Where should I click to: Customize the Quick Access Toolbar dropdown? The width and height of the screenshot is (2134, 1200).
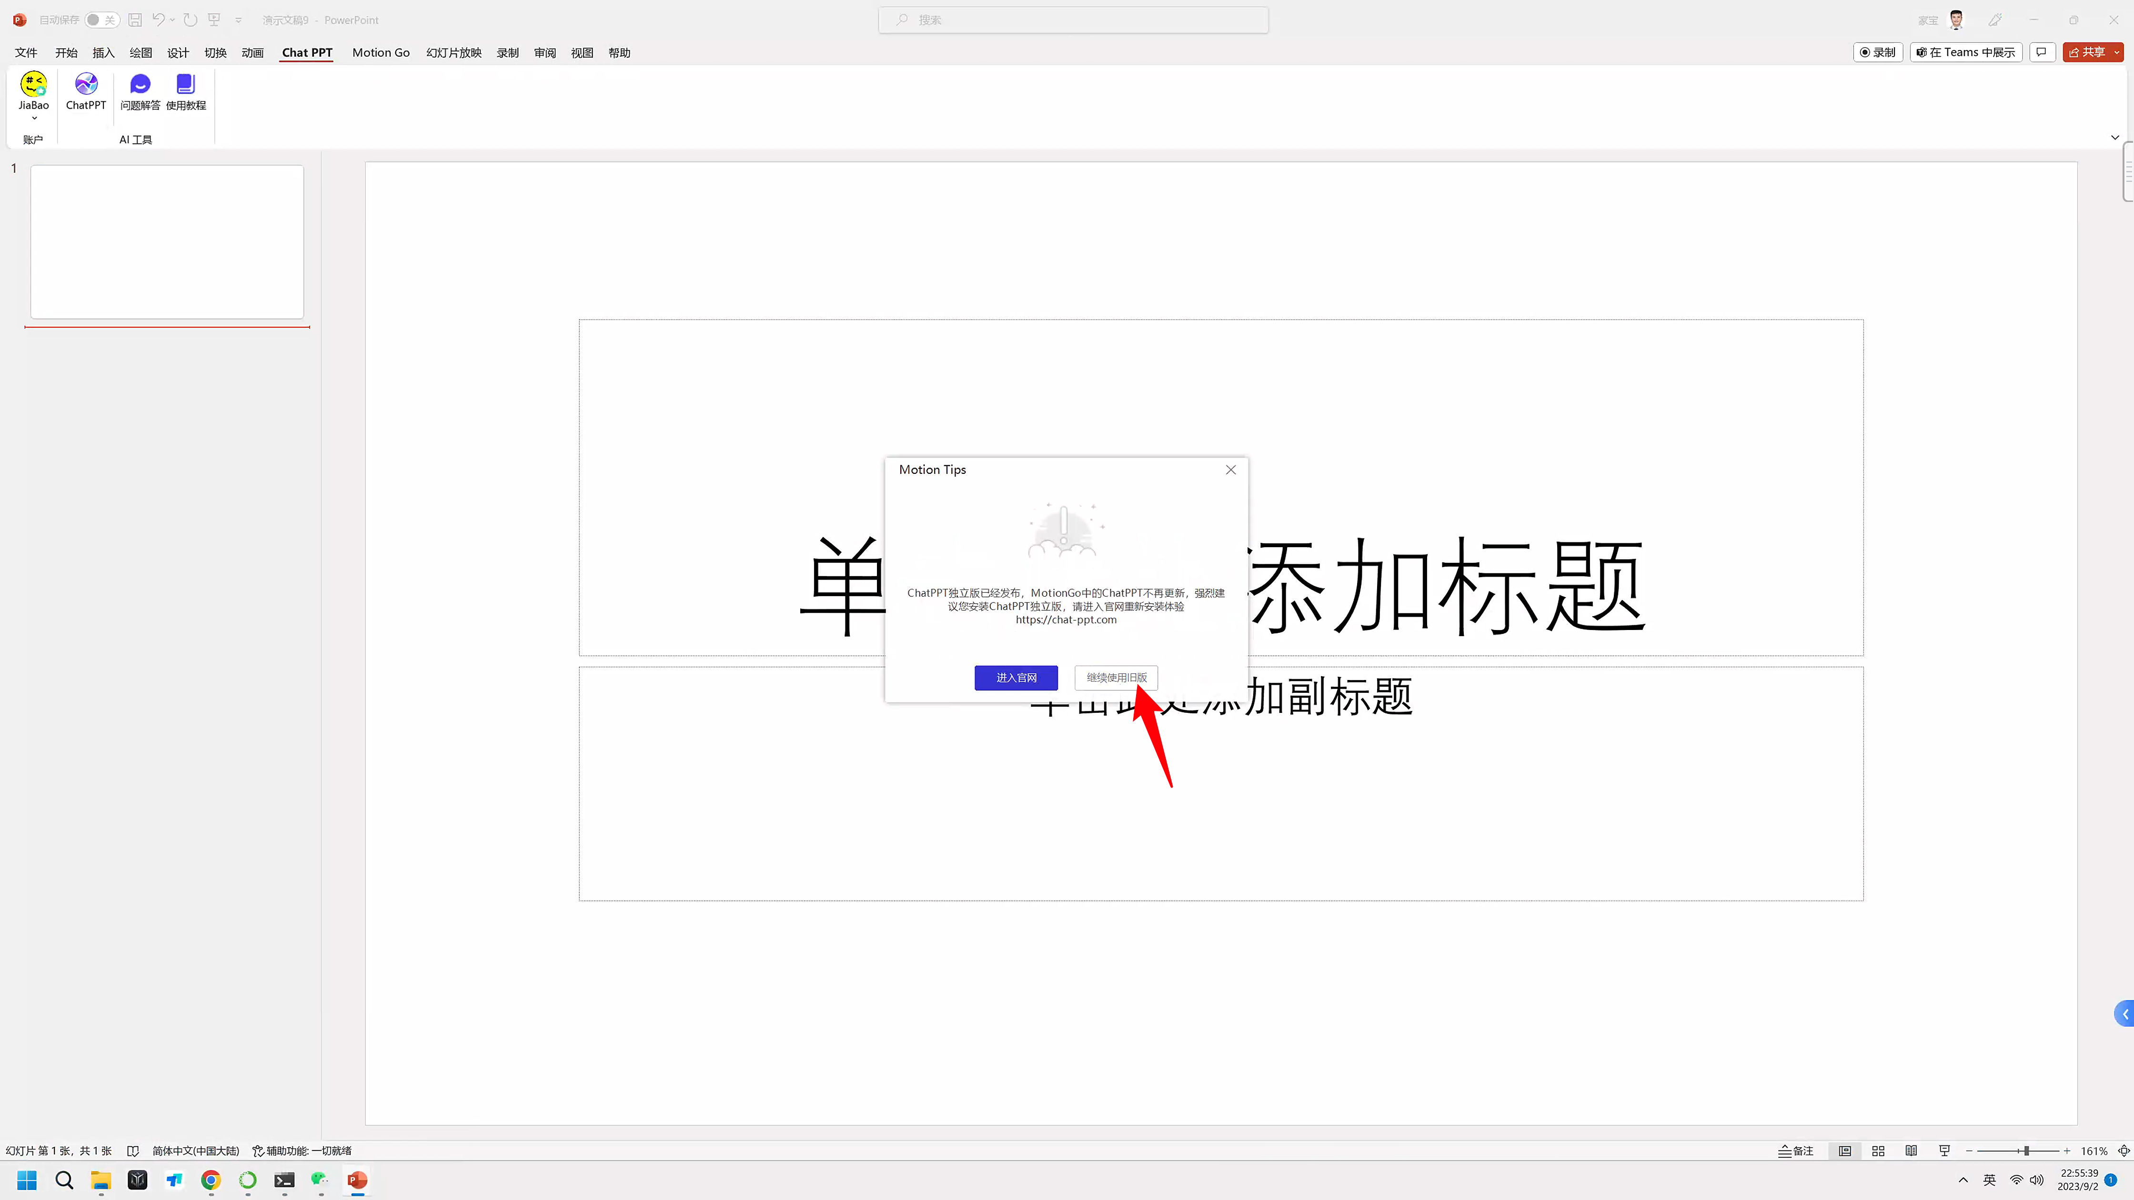click(239, 20)
